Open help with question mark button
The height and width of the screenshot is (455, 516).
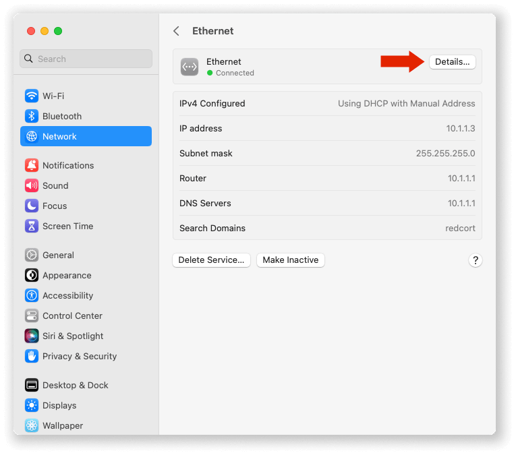point(476,260)
